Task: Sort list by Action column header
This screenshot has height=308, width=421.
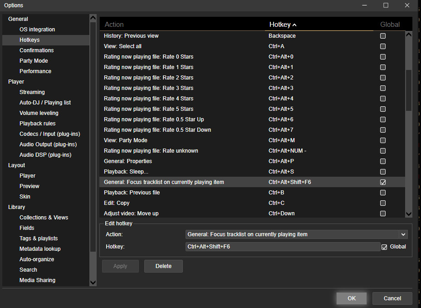Action: 114,25
